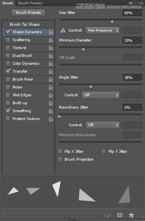This screenshot has width=145, height=221.
Task: Open the Roundness Jitter Control dropdown
Action: 102,125
